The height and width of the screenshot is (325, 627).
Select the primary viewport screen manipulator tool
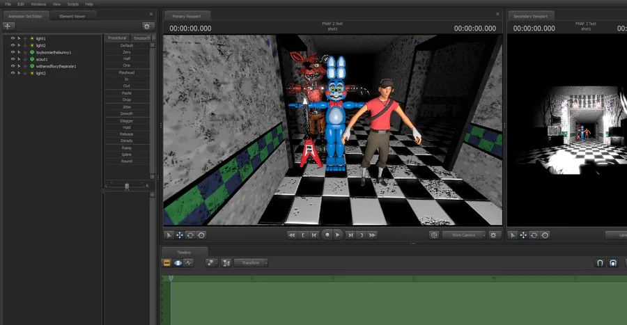(x=201, y=235)
